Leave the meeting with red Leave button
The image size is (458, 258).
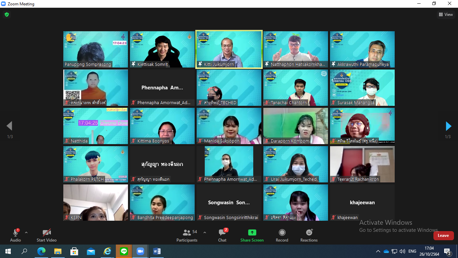click(x=443, y=235)
